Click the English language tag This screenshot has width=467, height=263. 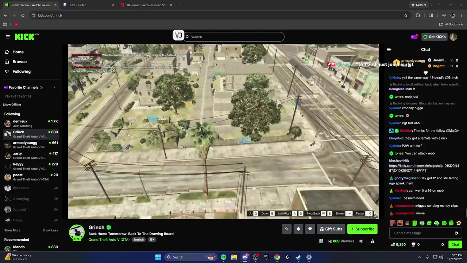(138, 240)
